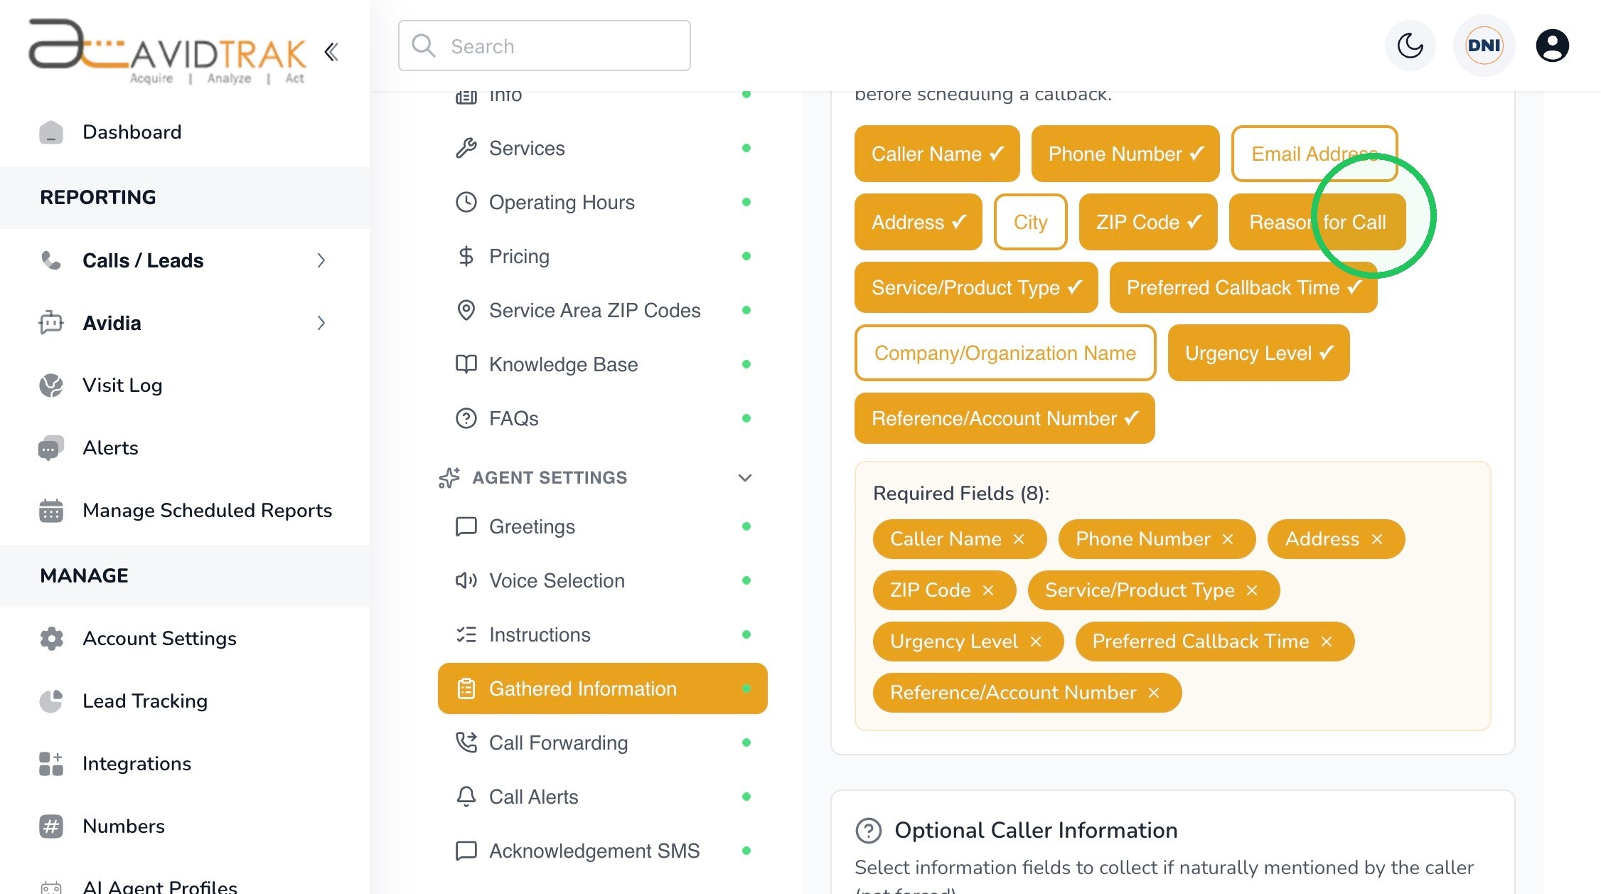
Task: Click the Operating Hours clock icon
Action: 466,202
